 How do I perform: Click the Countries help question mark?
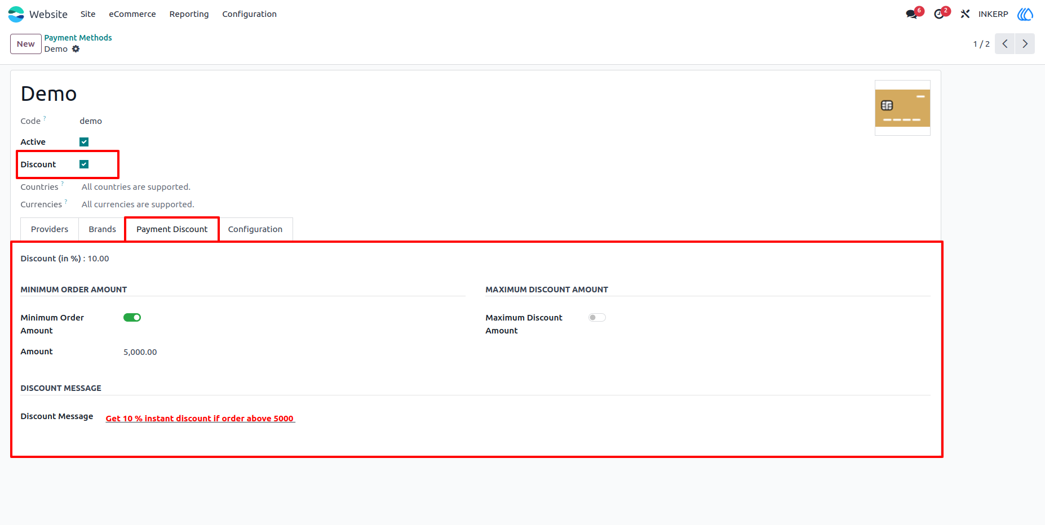click(63, 184)
